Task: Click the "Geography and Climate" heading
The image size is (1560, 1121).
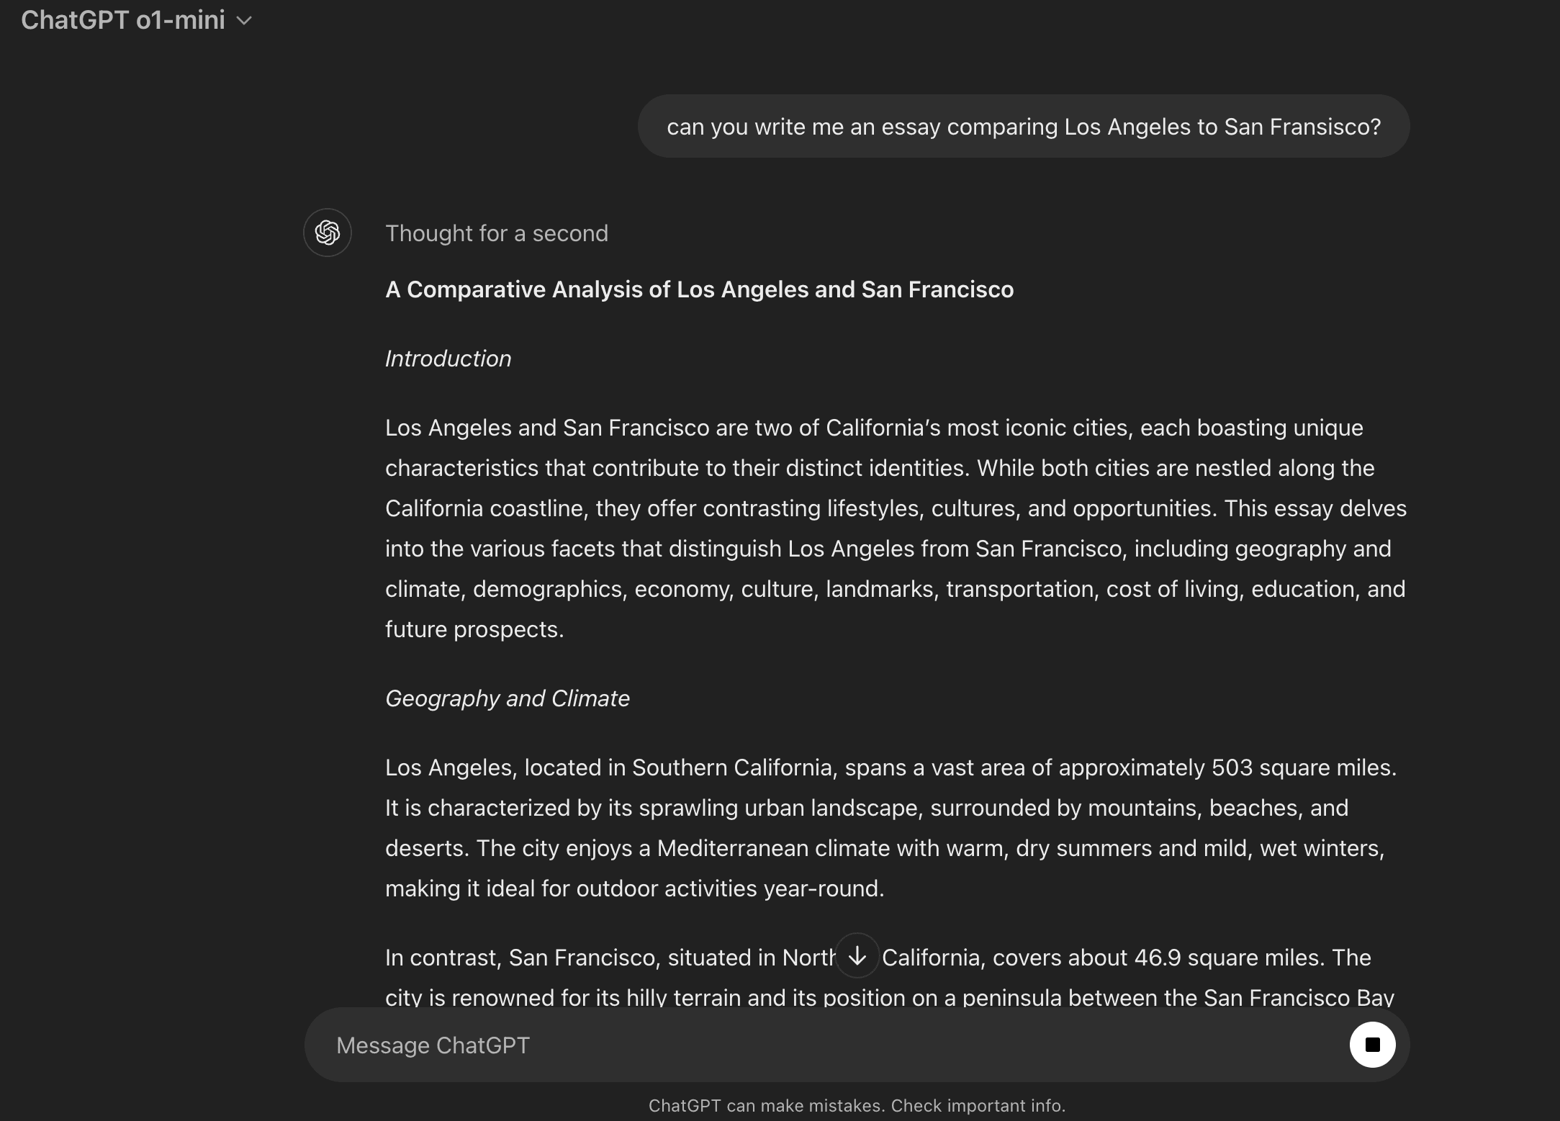Action: tap(507, 698)
